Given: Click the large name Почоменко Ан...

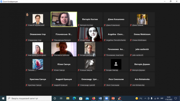Looking at the screenshot, I should point(116,49).
